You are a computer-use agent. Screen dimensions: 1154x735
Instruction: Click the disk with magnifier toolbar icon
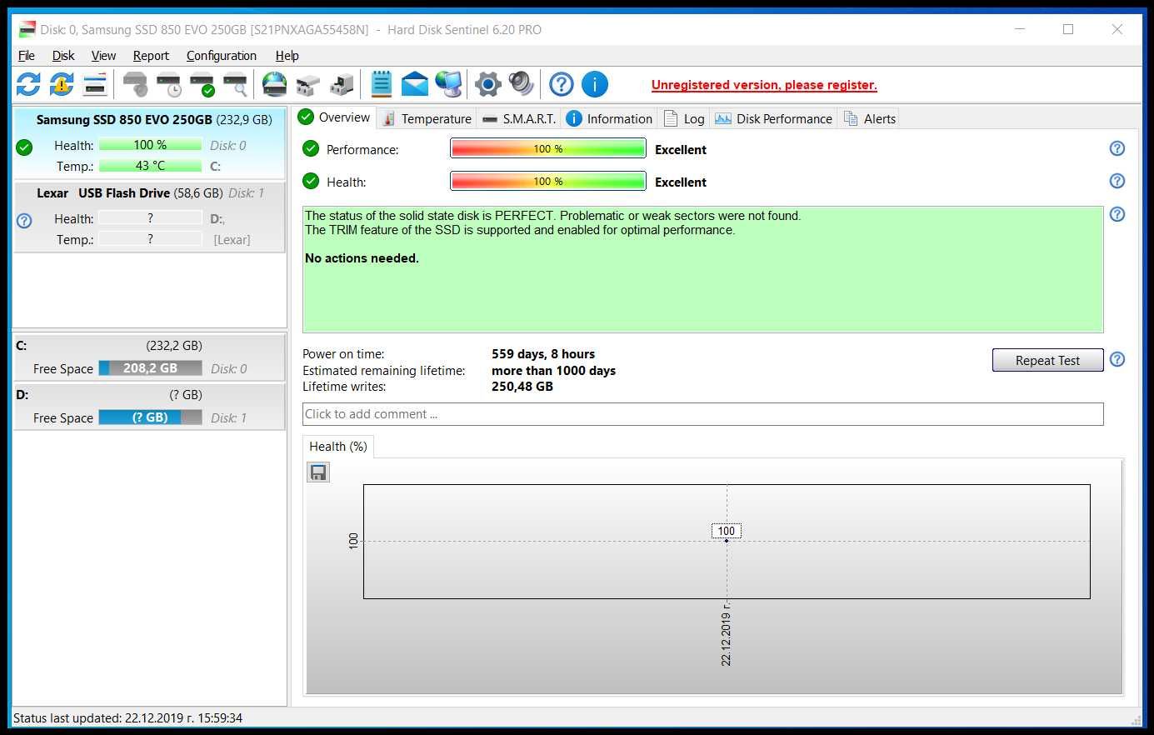pyautogui.click(x=235, y=84)
